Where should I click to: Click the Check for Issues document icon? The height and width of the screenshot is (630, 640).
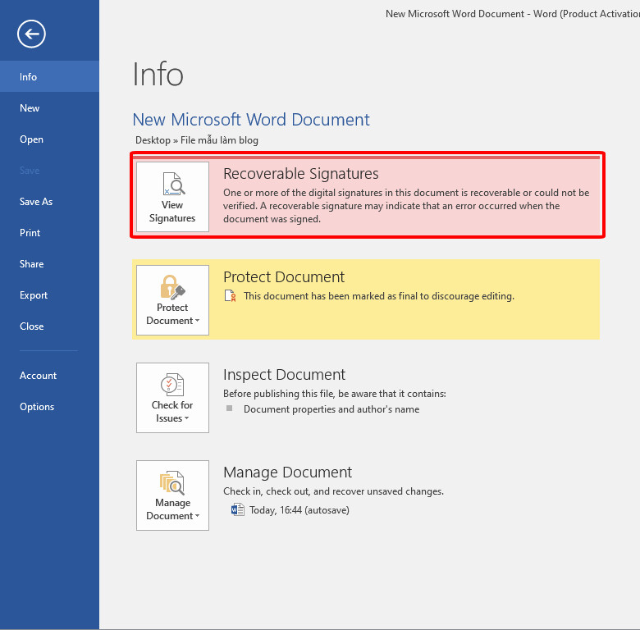pyautogui.click(x=172, y=384)
